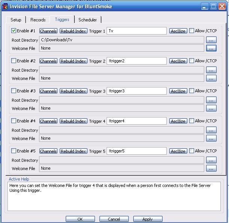Minimize the File Server Manager window
Image resolution: width=229 pixels, height=223 pixels.
[x=205, y=7]
